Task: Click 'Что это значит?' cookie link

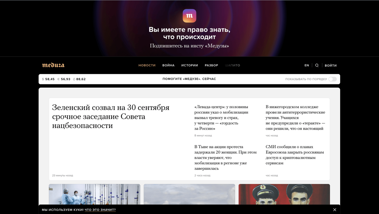Action: coord(100,210)
